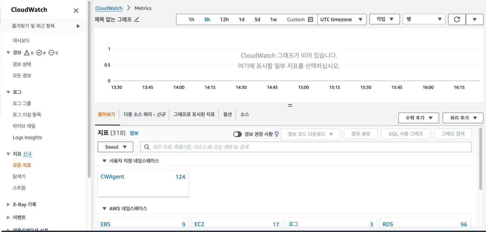Open Alarm state (경보 상태) in sidebar
This screenshot has height=232, width=486.
22,64
